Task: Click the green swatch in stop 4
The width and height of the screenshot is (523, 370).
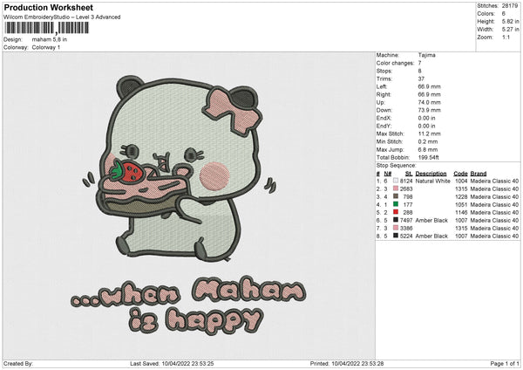Action: (397, 204)
